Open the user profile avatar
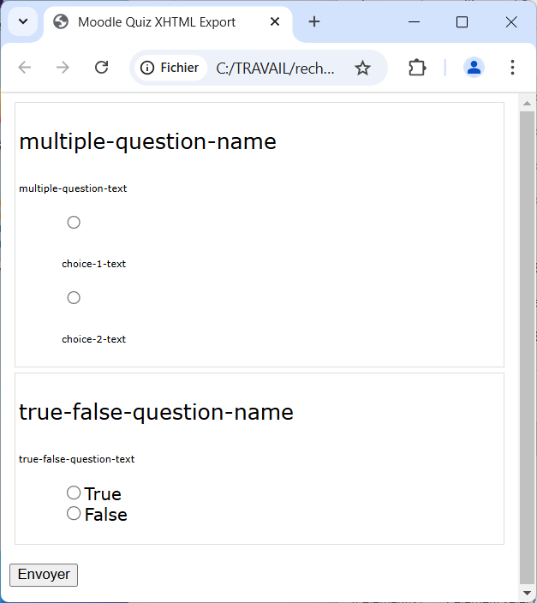Image resolution: width=537 pixels, height=603 pixels. (474, 68)
